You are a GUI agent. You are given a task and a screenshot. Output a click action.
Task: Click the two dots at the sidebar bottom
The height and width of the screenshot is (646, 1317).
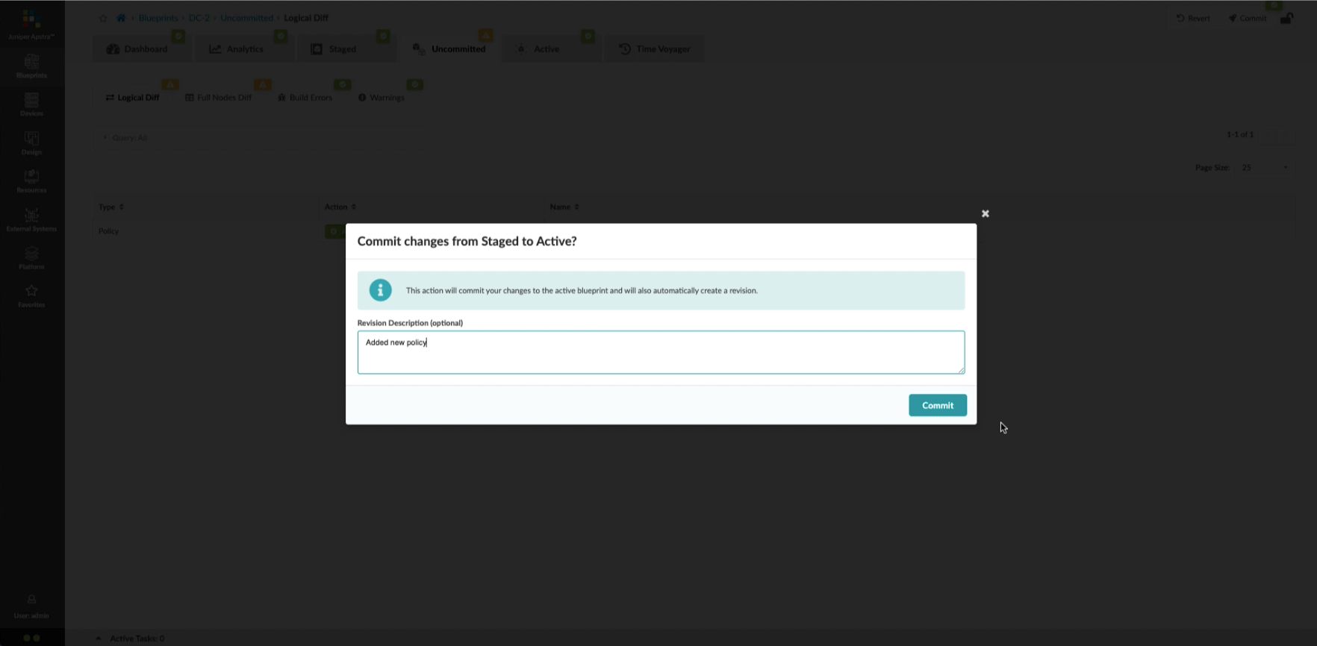[x=31, y=639]
